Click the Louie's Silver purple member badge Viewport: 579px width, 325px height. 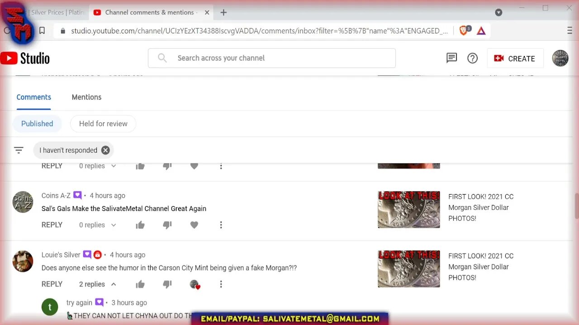(x=87, y=255)
